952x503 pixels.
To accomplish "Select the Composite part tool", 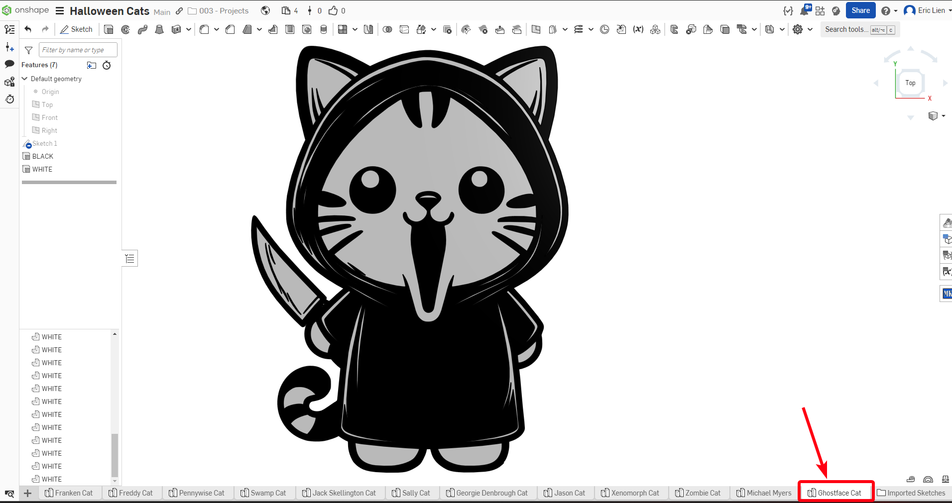I will [x=655, y=29].
